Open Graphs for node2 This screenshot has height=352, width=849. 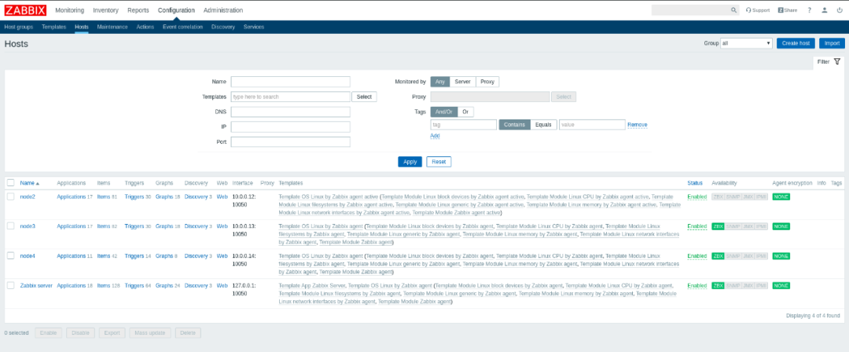point(164,196)
